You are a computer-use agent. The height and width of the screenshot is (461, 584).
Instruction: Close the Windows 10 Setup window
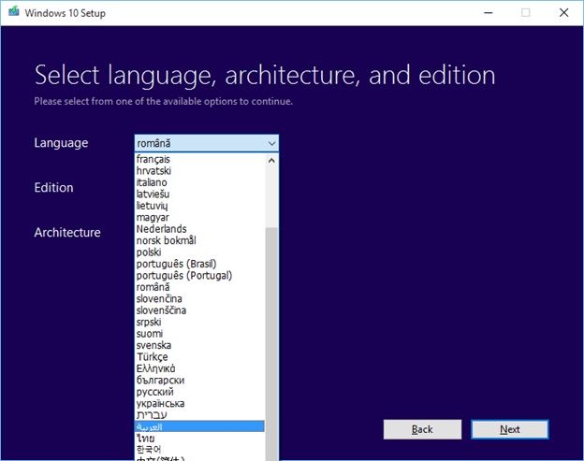(564, 13)
